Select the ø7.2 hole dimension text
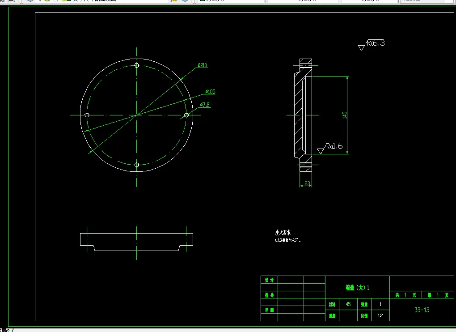Viewport: 456px width, 332px height. (x=205, y=105)
